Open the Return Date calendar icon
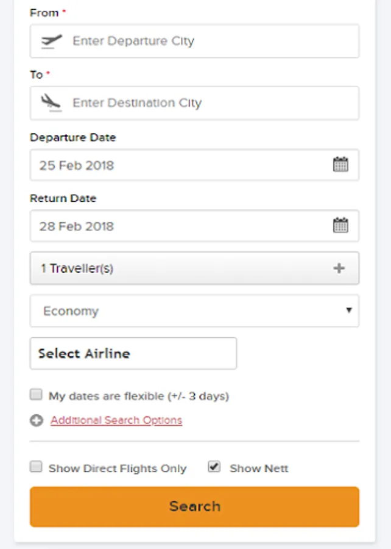This screenshot has height=549, width=391. [340, 226]
